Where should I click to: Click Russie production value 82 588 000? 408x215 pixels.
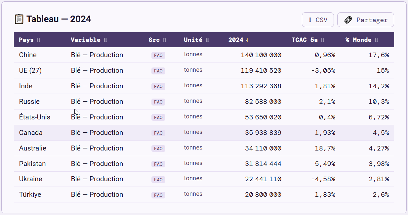click(x=263, y=102)
